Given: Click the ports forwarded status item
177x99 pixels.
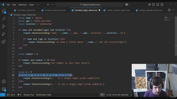Looking at the screenshot, I should click(19, 95).
